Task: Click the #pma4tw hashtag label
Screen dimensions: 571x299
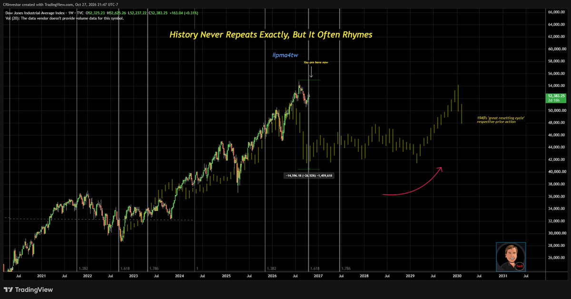Action: (x=285, y=56)
